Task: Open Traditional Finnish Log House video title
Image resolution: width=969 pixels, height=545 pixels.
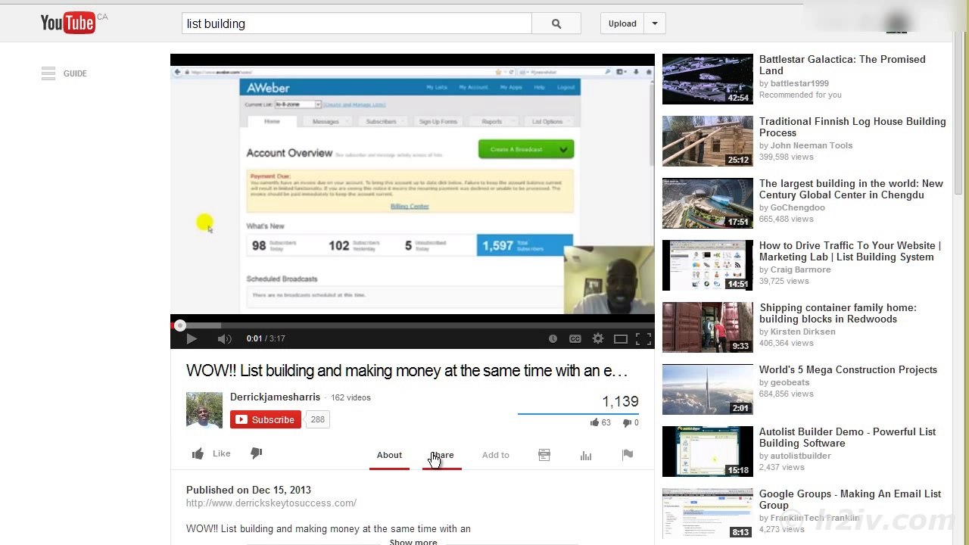Action: [852, 127]
